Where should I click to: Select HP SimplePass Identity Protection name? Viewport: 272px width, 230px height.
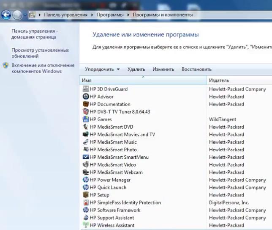(x=125, y=202)
